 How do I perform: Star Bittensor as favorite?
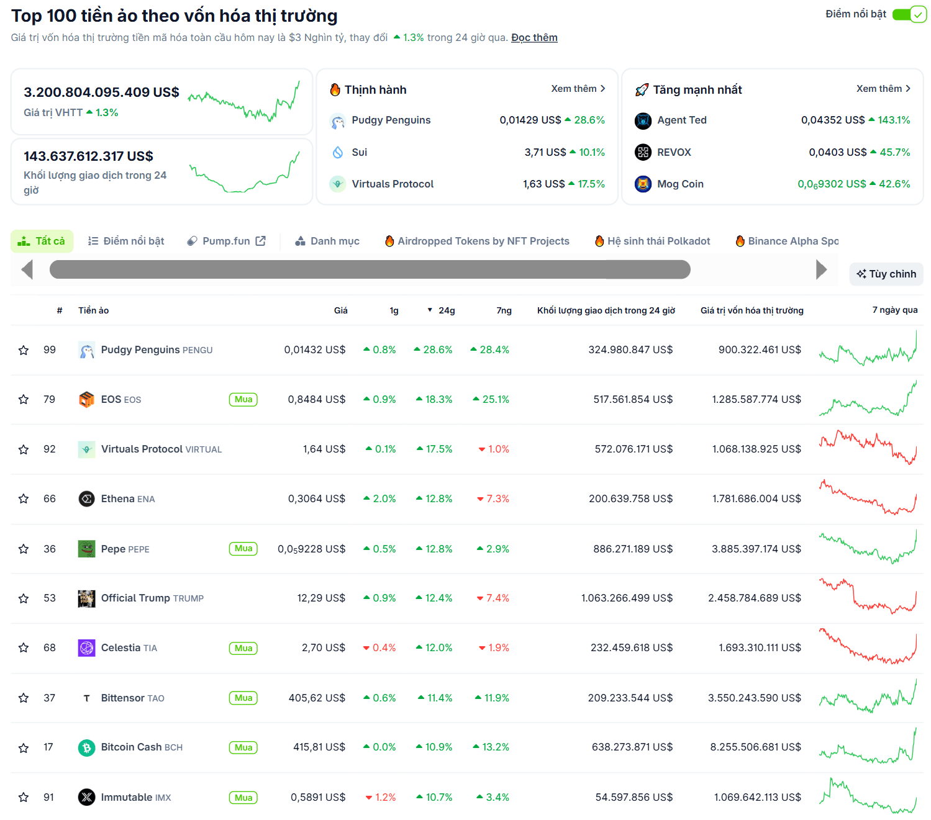click(24, 698)
